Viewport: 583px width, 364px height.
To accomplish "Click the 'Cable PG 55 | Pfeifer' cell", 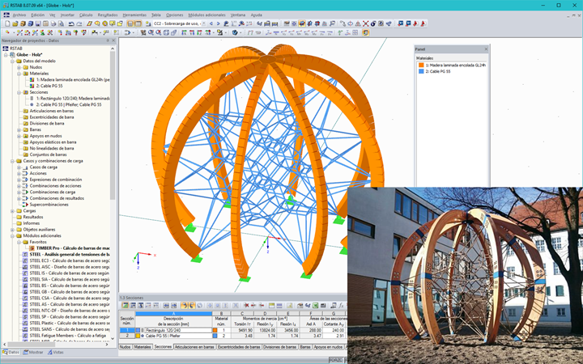I will coord(173,336).
